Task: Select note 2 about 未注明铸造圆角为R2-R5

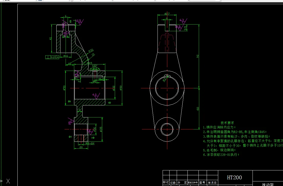Action: click(235, 132)
